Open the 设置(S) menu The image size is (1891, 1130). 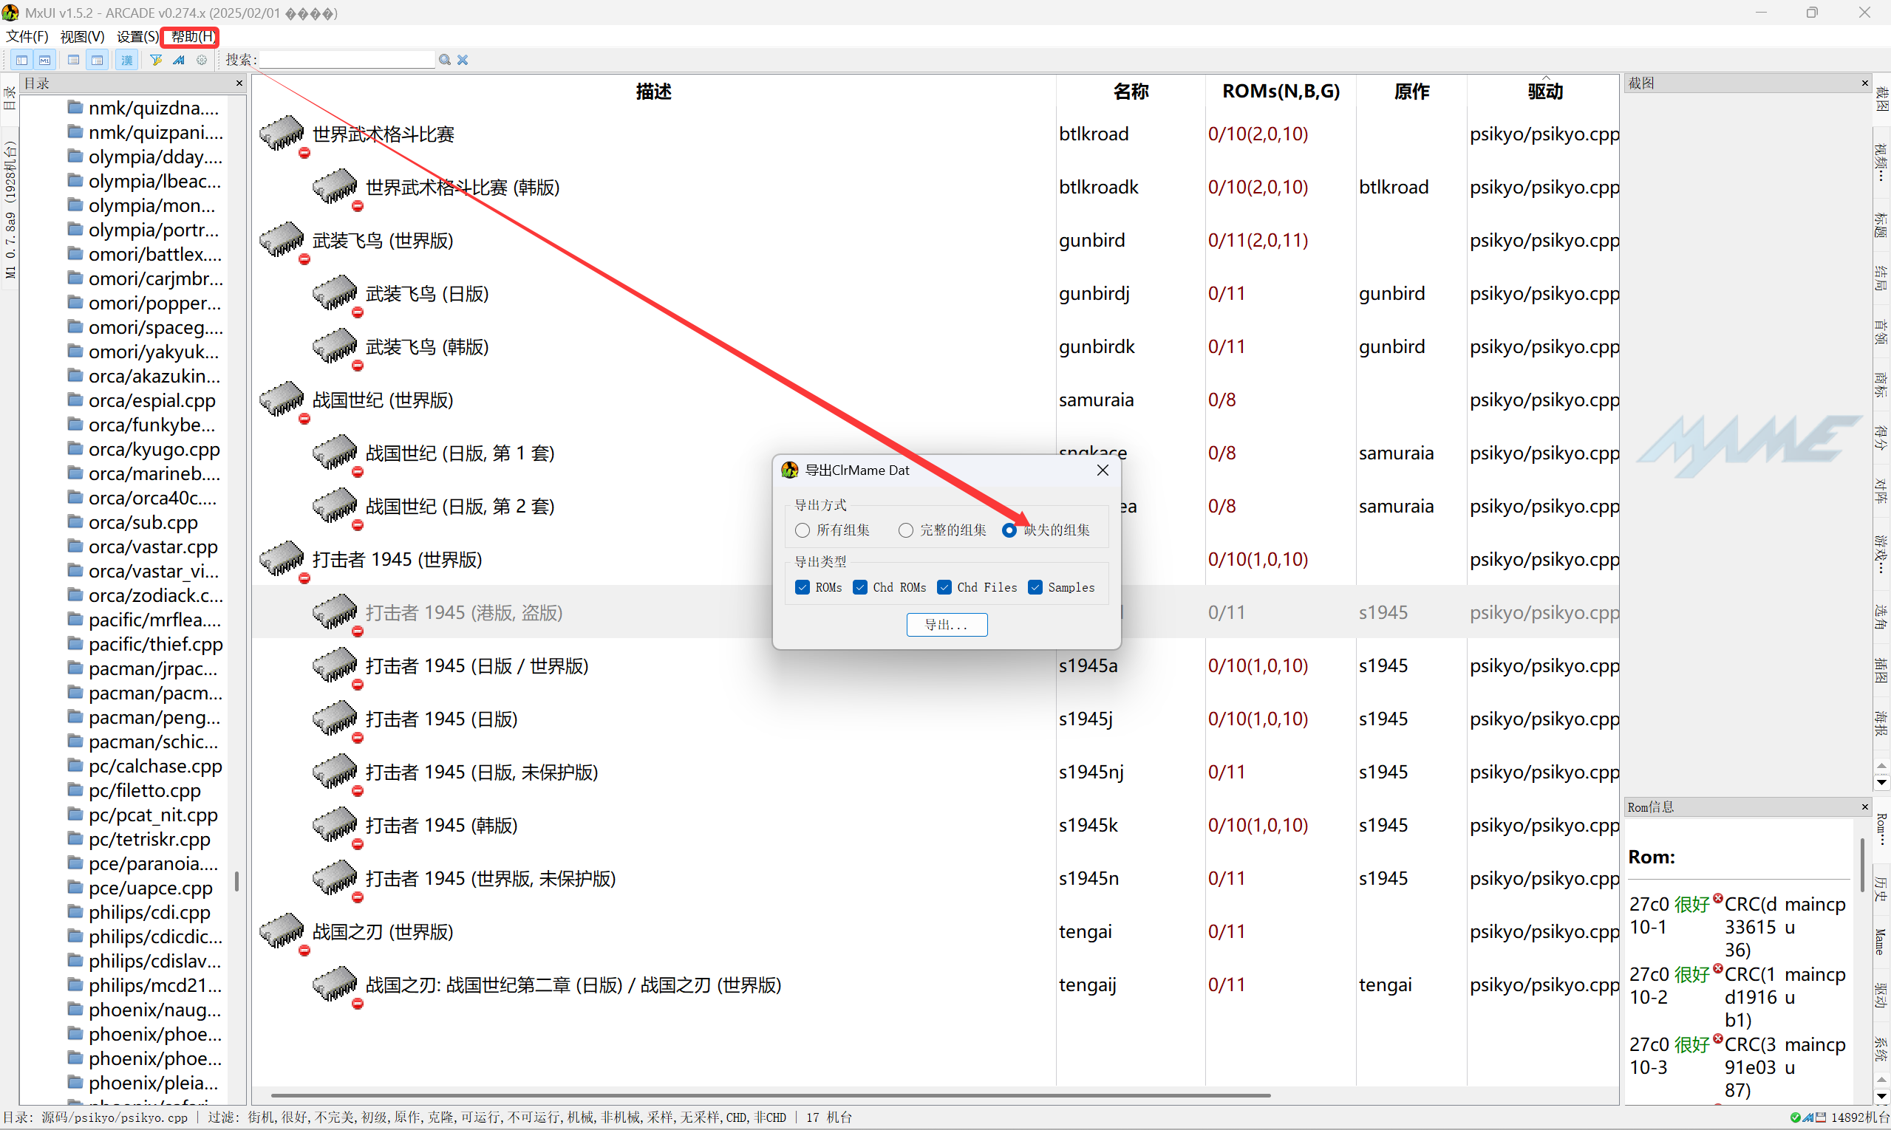(x=137, y=36)
